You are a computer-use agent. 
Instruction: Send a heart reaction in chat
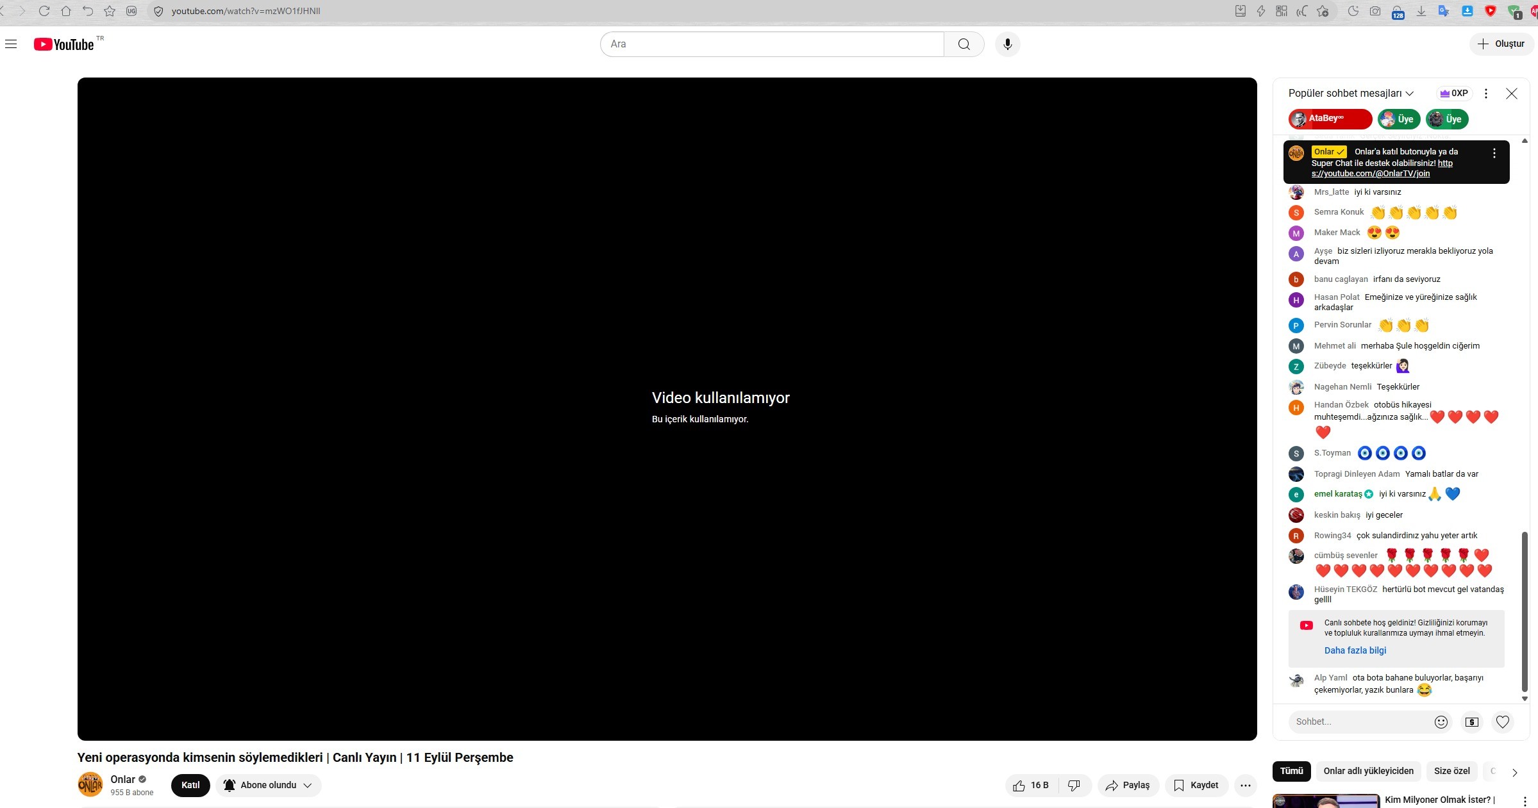(x=1502, y=722)
